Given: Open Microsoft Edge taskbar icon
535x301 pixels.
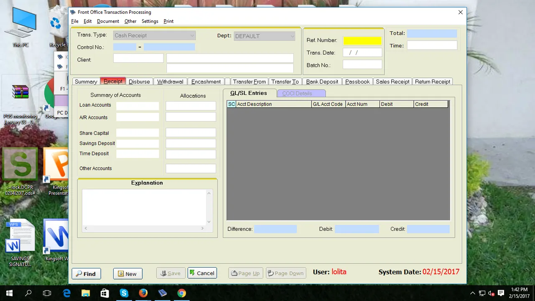Looking at the screenshot, I should point(66,293).
